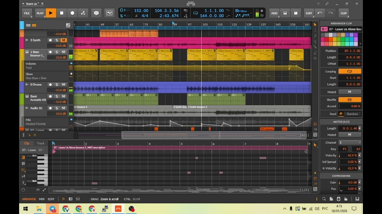382x214 pixels.
Task: Select the arranger time selection tool
Action: coord(315,30)
